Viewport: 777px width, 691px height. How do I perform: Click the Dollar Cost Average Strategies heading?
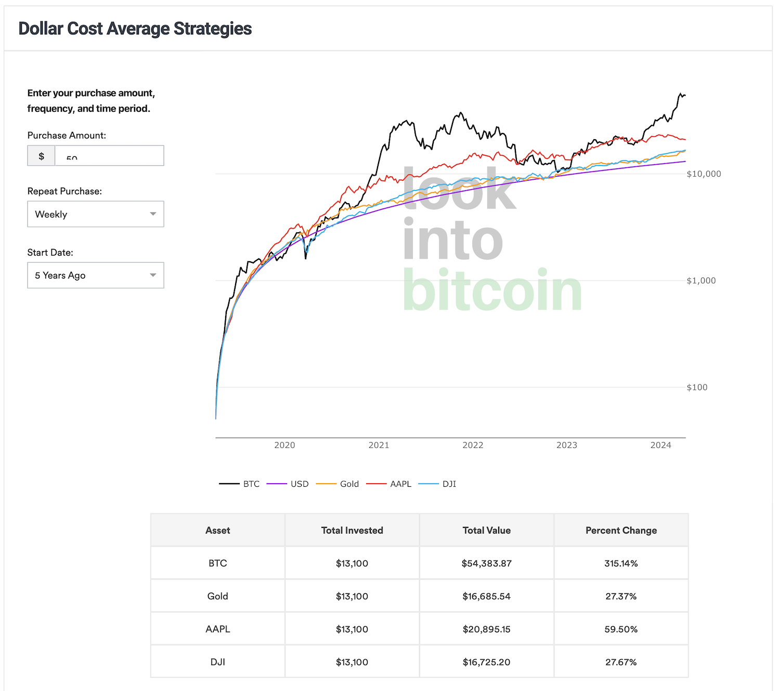(135, 29)
